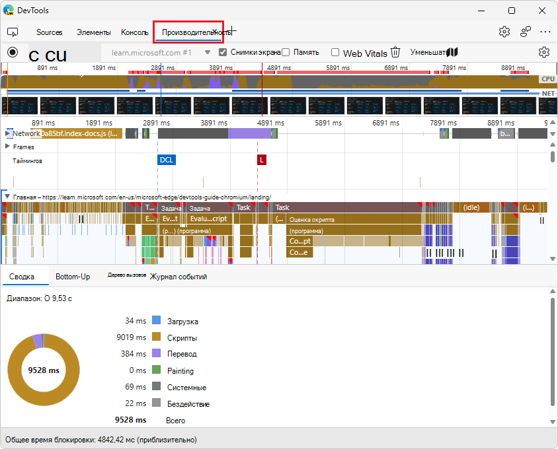Open the Customize DevTools ellipsis menu
Viewport: 558px width, 449px height.
[545, 32]
